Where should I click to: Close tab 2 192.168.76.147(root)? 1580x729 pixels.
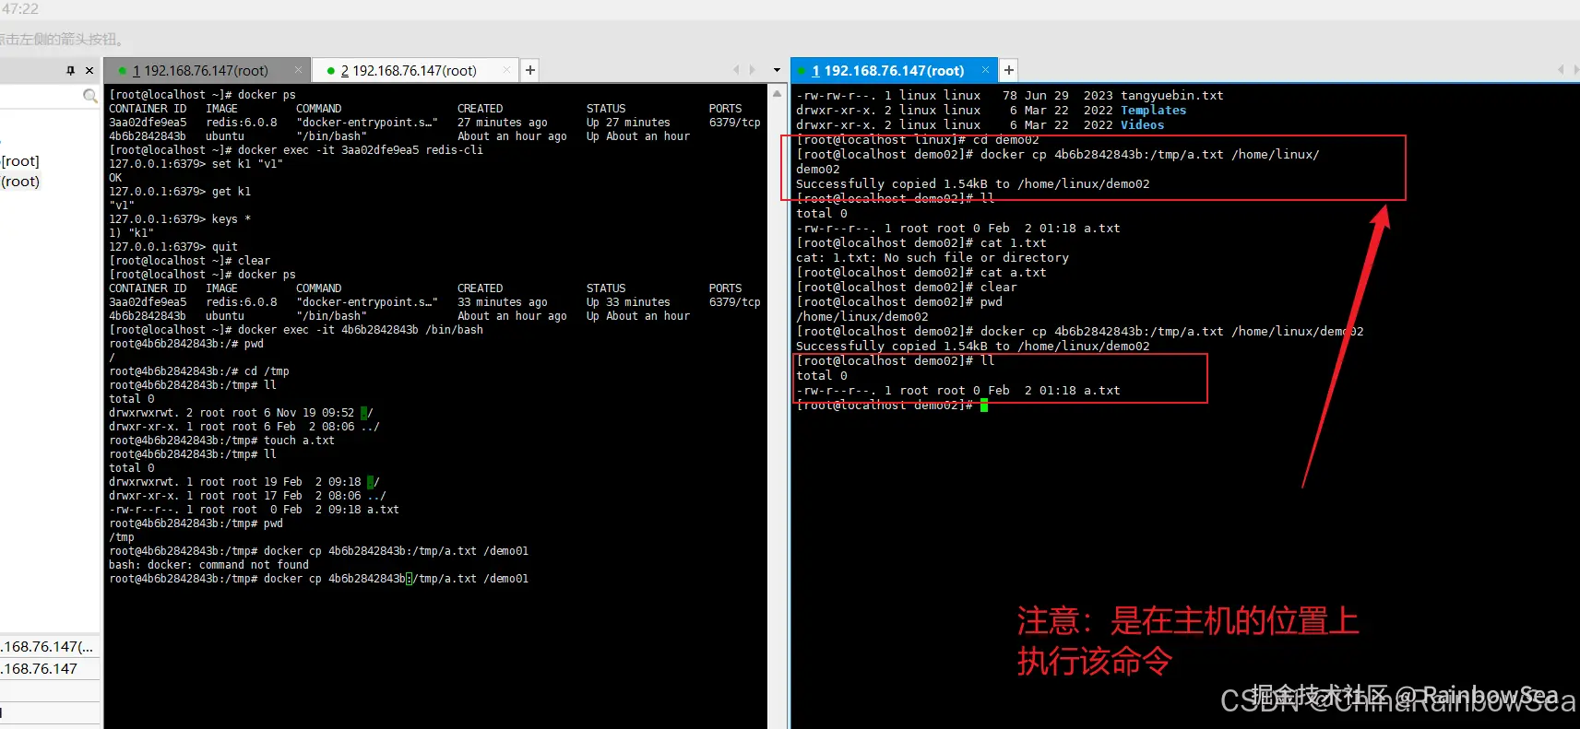pyautogui.click(x=506, y=70)
